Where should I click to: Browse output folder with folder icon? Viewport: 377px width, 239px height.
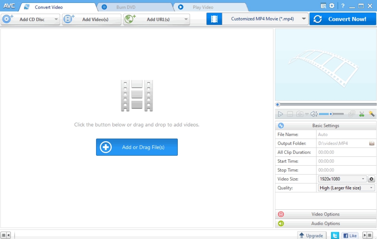[372, 143]
